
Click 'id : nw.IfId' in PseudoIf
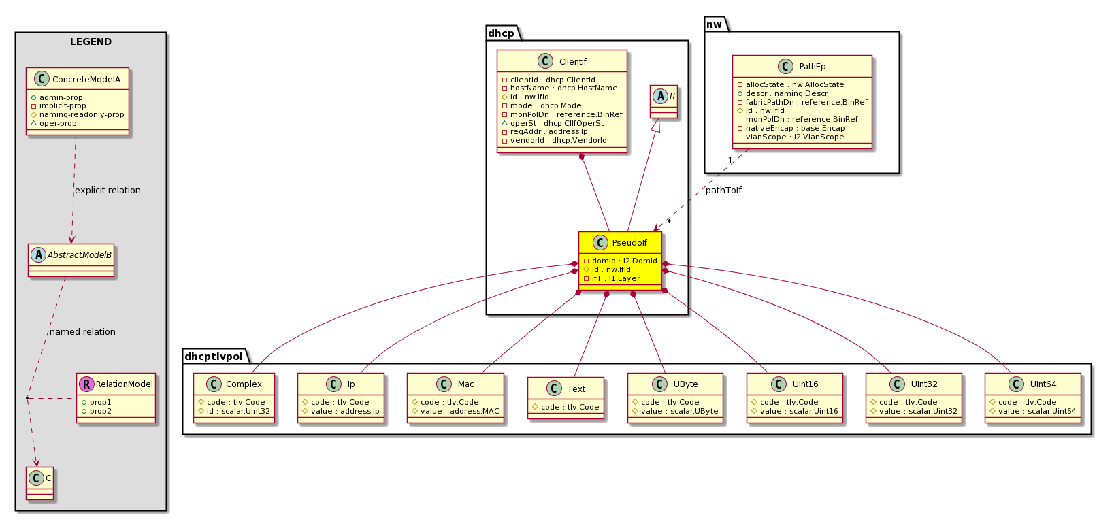coord(611,269)
